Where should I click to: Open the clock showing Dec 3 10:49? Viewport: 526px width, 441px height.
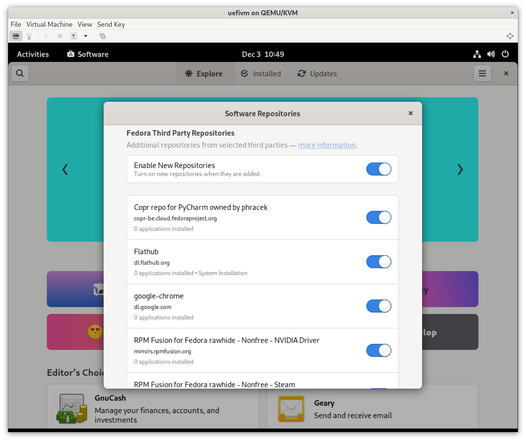pos(263,54)
